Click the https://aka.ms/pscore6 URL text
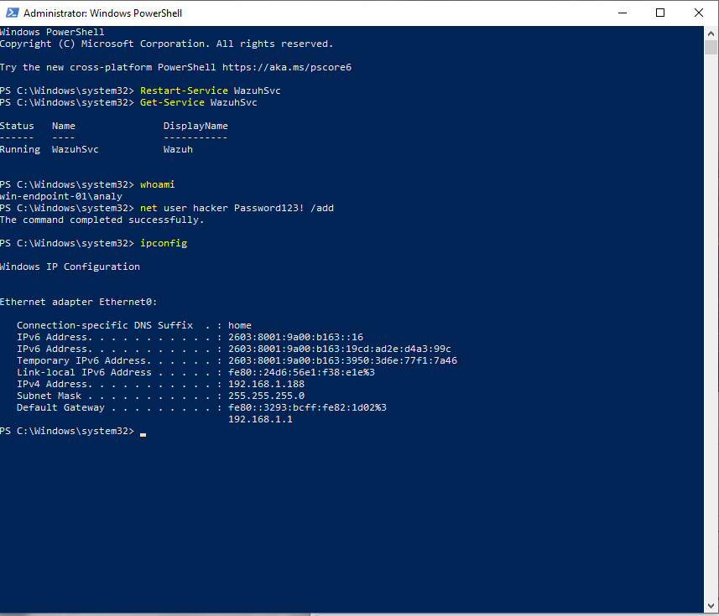The height and width of the screenshot is (616, 719). click(287, 67)
